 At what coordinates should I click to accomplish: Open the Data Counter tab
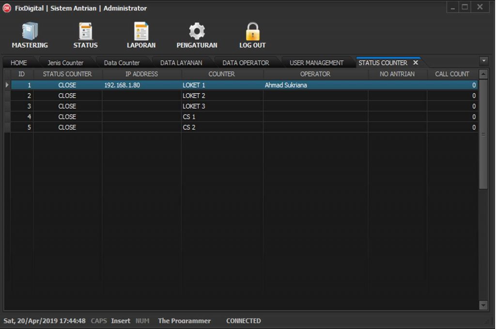[x=122, y=63]
